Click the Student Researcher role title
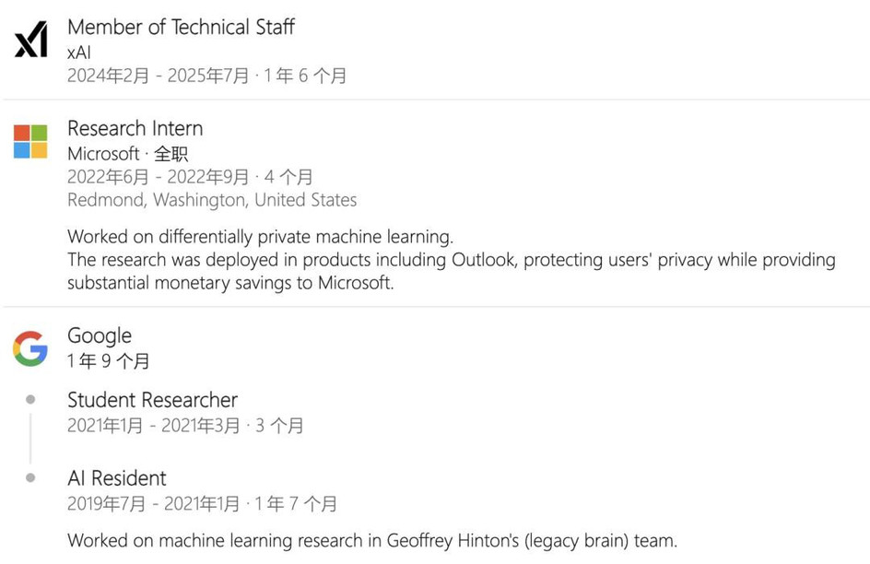Screen dimensions: 870x564 153,399
